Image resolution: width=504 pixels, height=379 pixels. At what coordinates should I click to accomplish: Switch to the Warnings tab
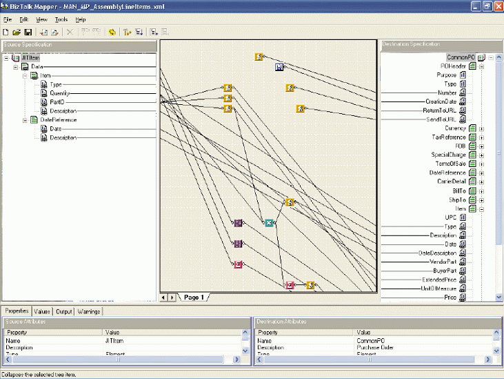[x=89, y=311]
